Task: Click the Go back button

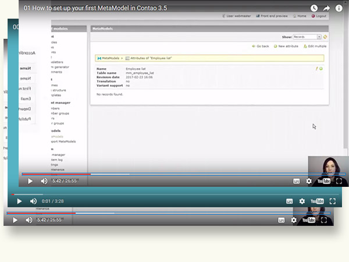Action: pos(261,46)
